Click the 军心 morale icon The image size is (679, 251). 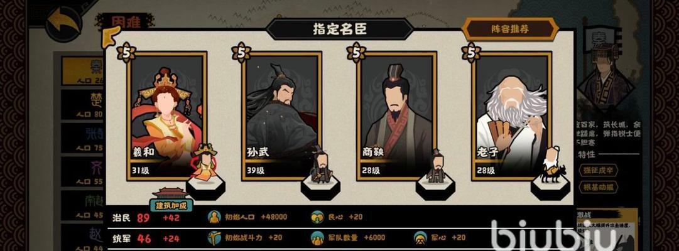coord(420,238)
